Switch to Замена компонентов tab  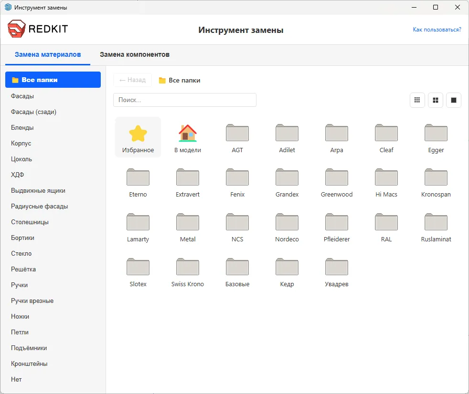135,55
